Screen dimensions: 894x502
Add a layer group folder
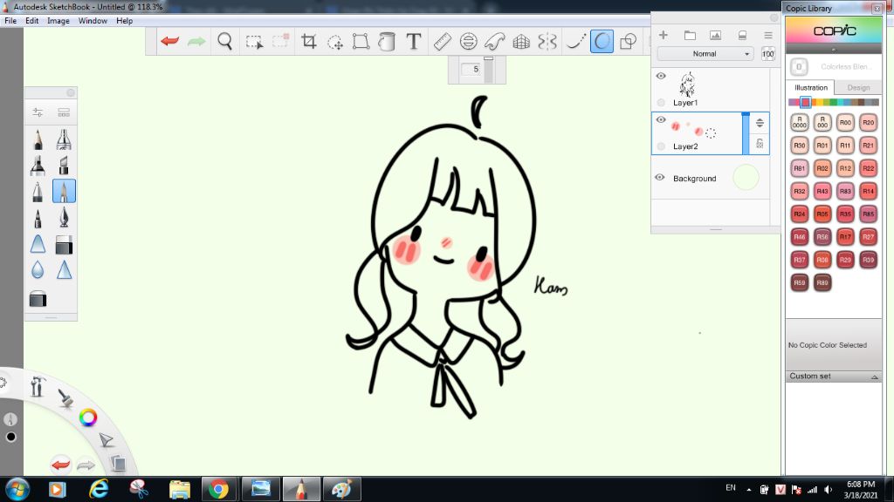point(690,35)
